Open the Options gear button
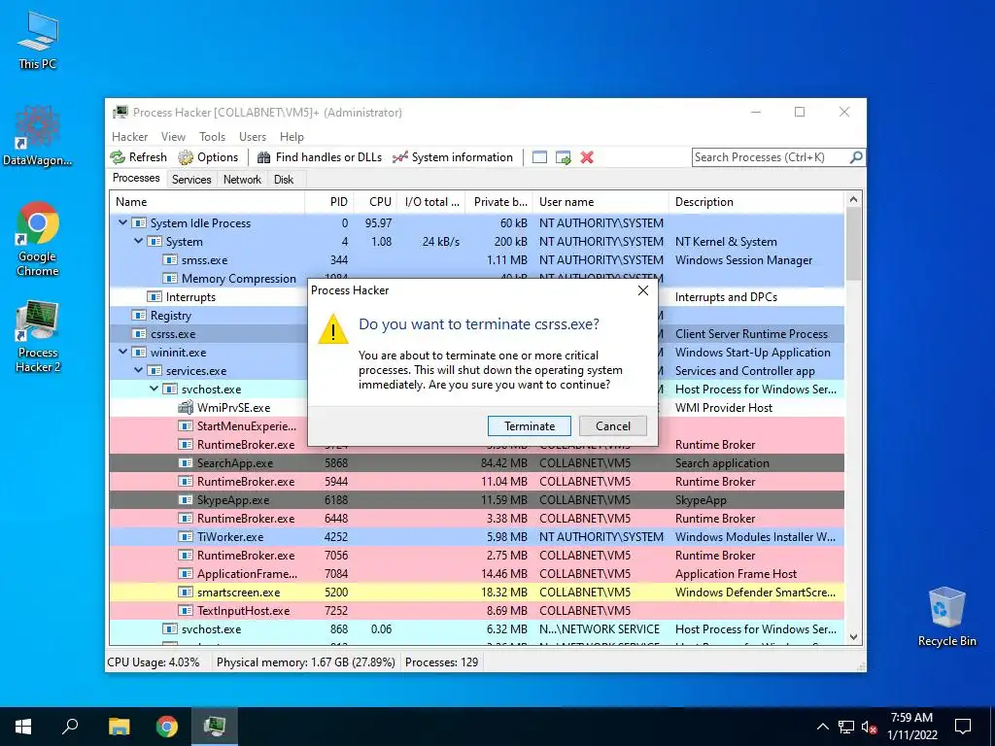 click(208, 157)
